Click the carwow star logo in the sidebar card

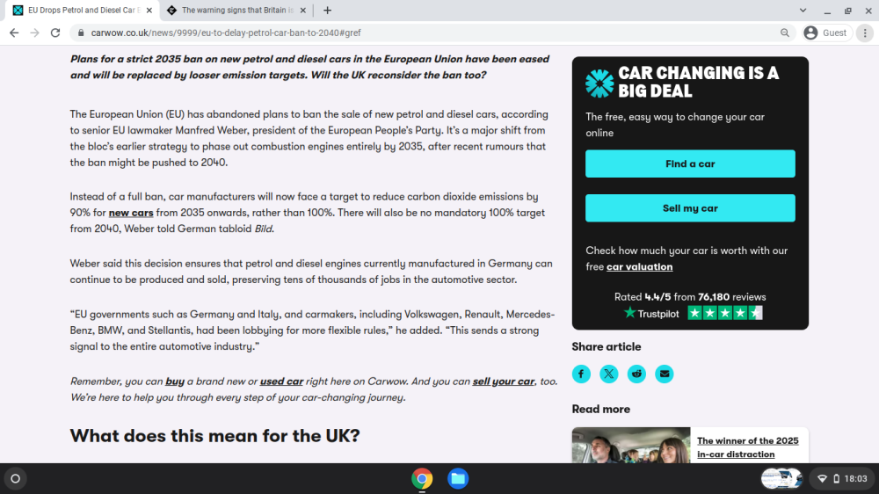click(x=599, y=83)
